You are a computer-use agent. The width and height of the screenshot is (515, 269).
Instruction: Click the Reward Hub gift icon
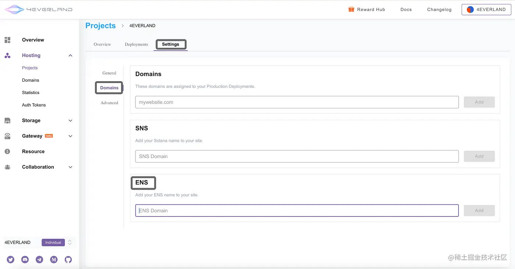[351, 10]
